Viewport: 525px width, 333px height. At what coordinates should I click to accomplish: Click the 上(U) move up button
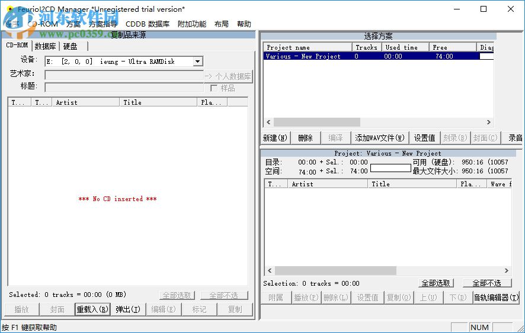(428, 298)
